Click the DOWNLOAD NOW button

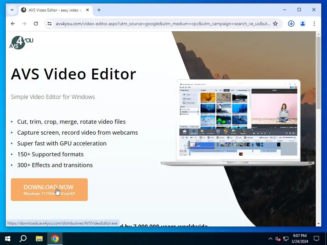49,189
